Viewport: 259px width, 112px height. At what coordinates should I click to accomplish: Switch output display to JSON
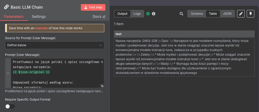coord(227,14)
